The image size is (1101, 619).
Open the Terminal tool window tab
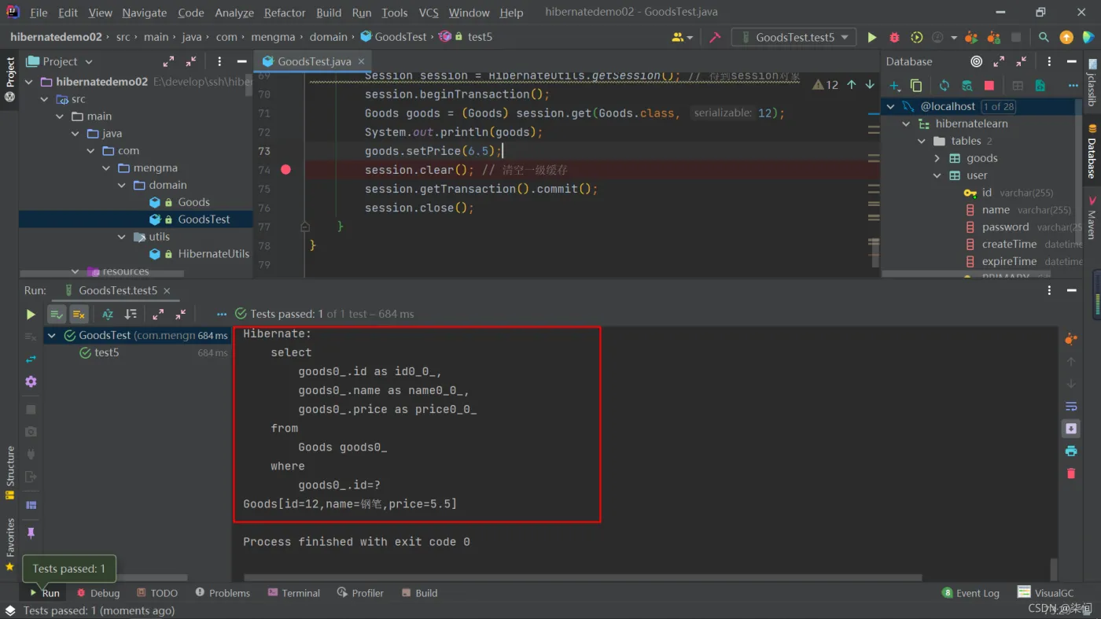pos(294,593)
